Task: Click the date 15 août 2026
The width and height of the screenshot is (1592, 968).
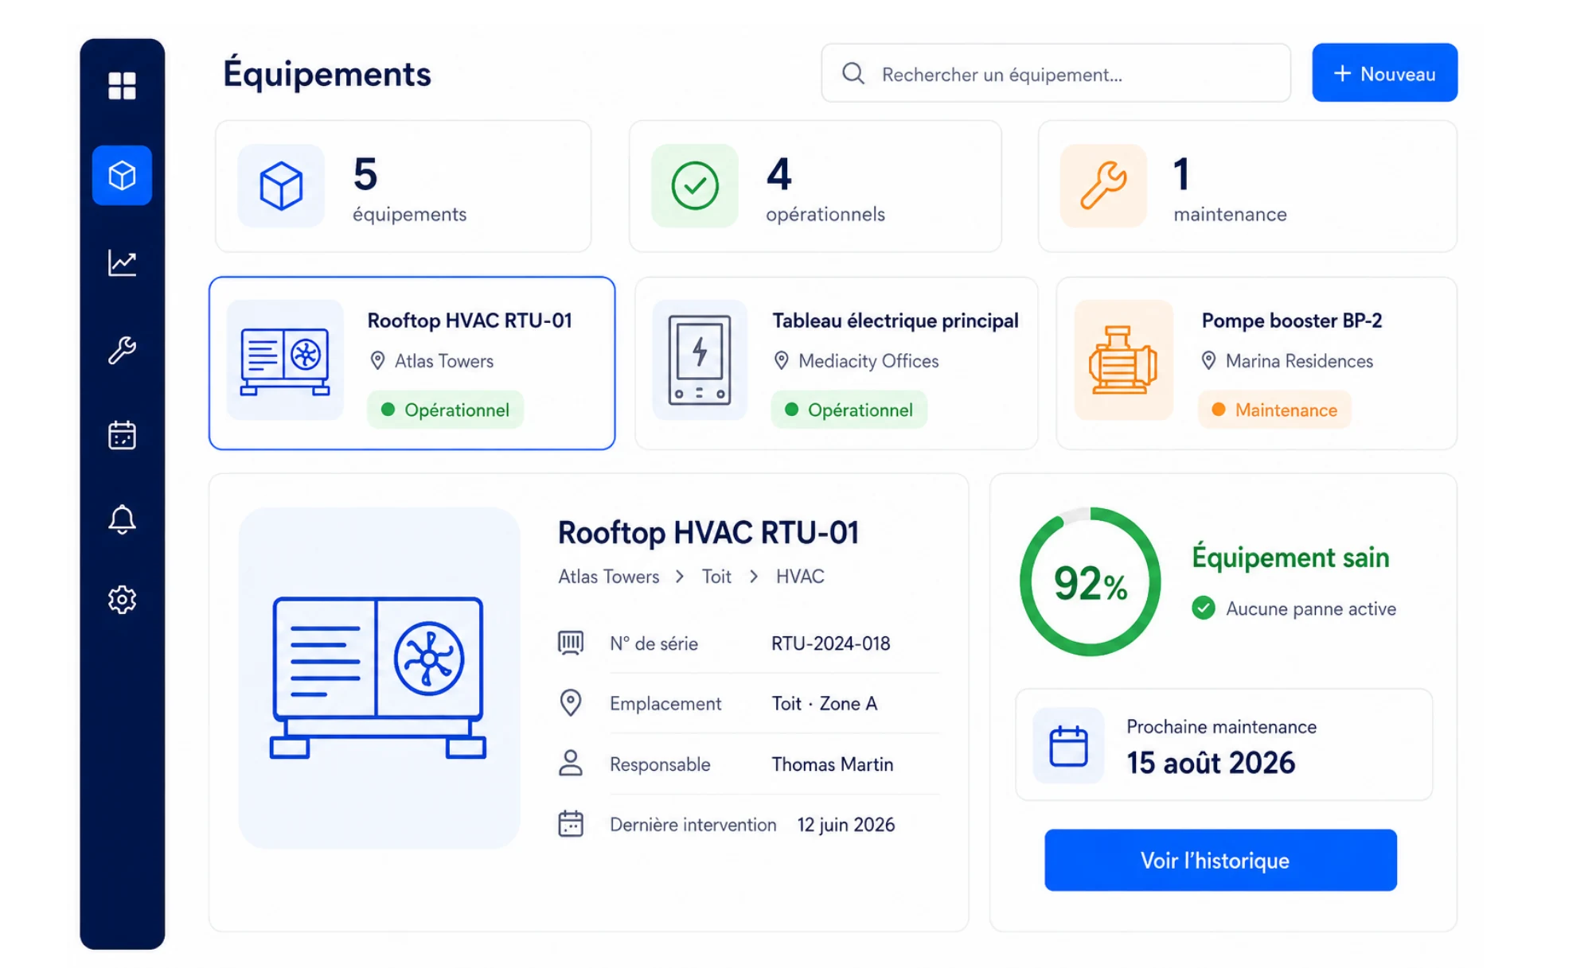Action: (x=1211, y=763)
